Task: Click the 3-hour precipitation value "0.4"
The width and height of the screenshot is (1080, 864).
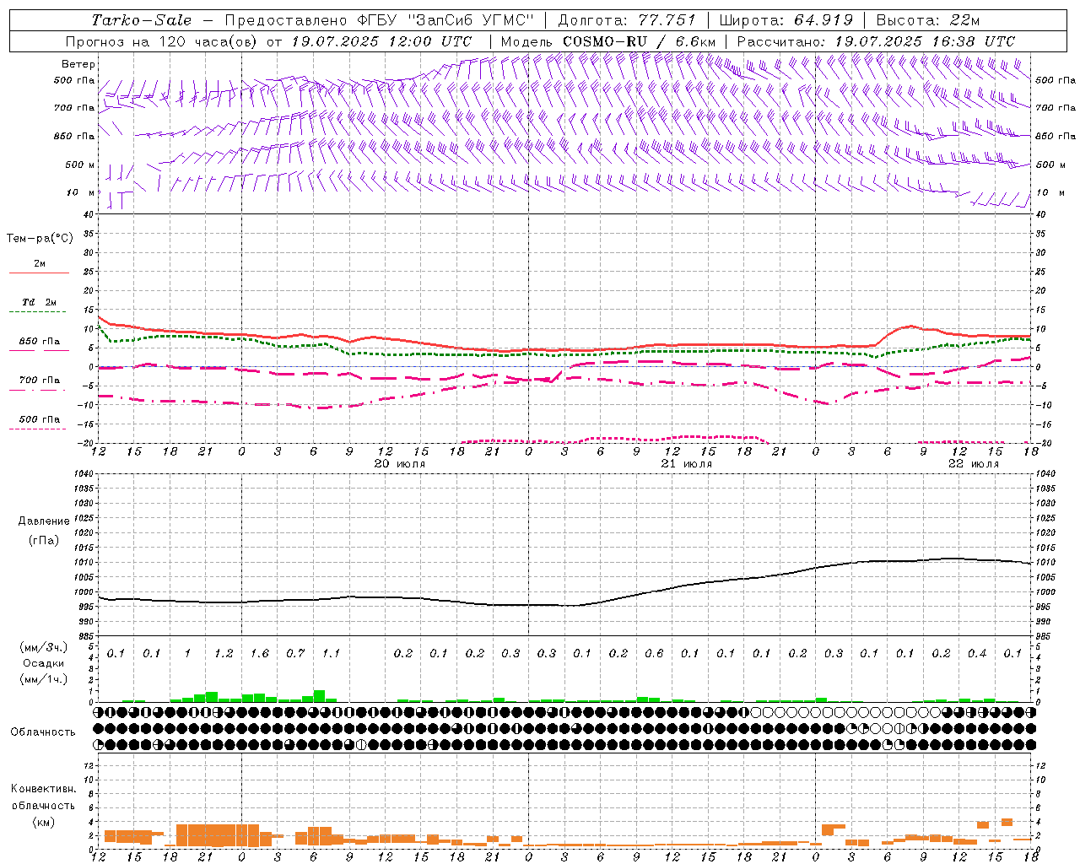Action: [977, 654]
